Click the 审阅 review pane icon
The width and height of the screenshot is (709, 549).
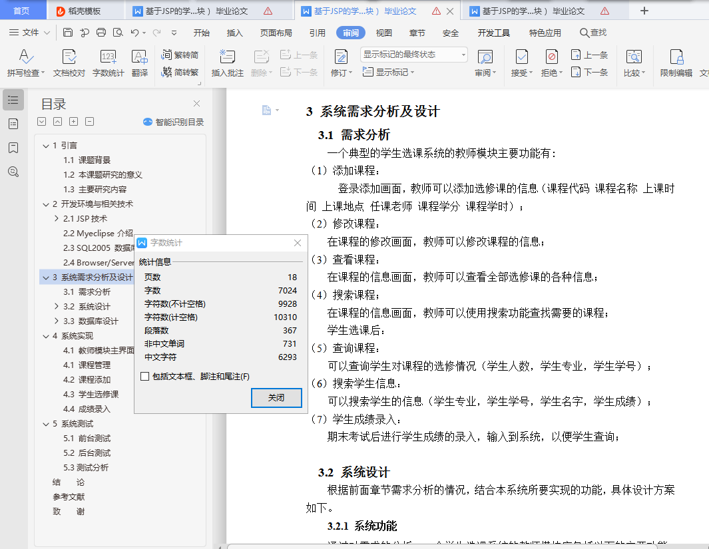point(485,57)
